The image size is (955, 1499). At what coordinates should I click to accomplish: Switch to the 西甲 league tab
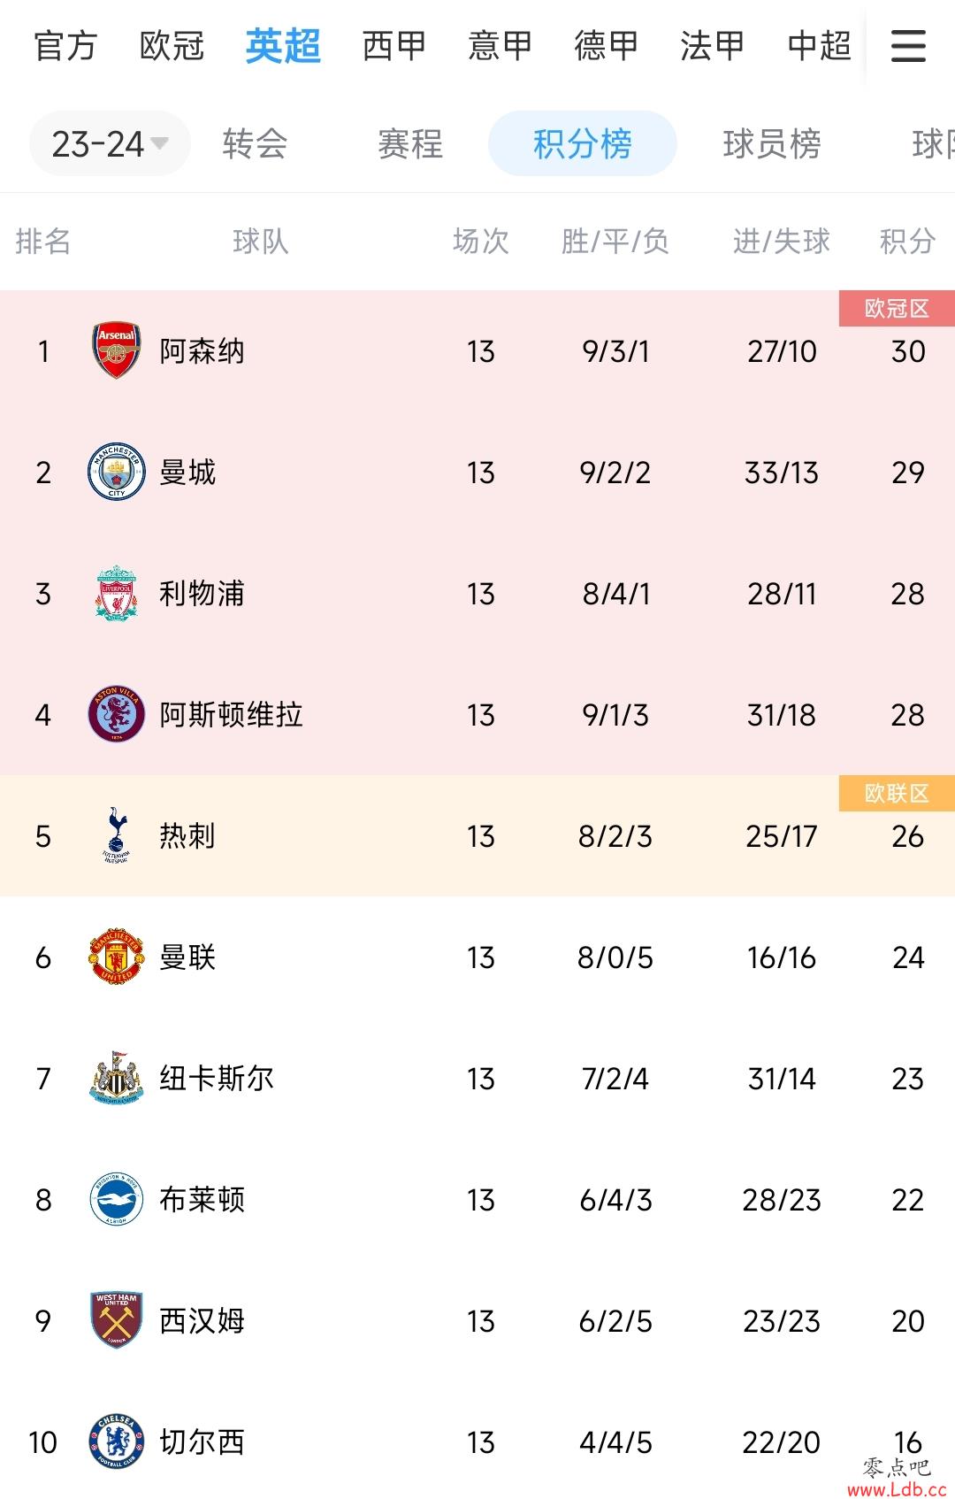[394, 46]
